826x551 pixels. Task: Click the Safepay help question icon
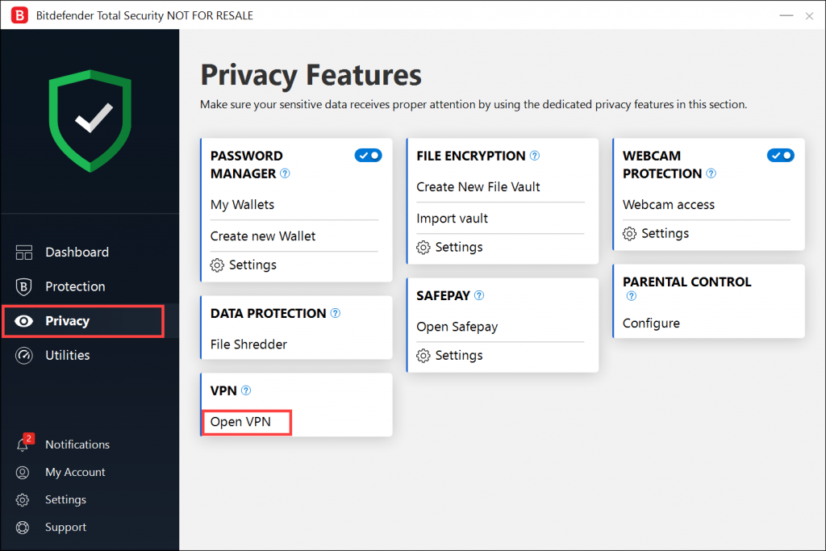479,296
